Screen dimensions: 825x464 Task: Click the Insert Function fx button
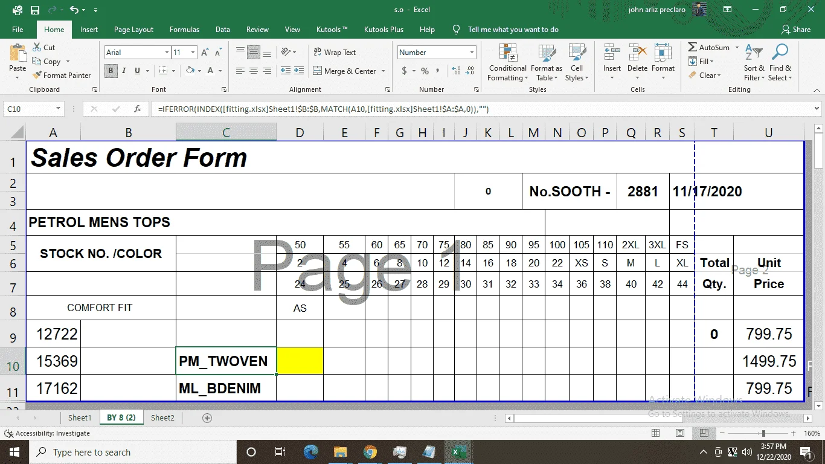(138, 109)
